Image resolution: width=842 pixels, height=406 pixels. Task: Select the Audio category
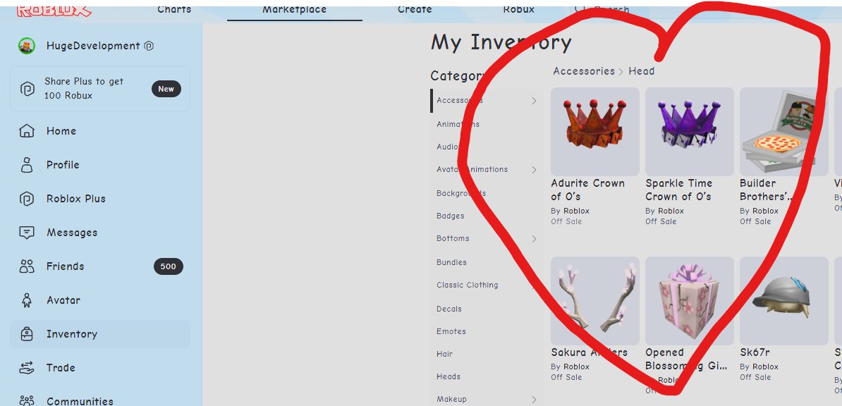click(x=447, y=147)
